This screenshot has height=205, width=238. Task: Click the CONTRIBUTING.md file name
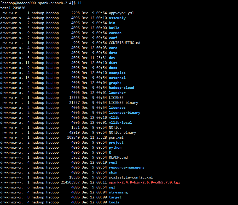(124, 43)
